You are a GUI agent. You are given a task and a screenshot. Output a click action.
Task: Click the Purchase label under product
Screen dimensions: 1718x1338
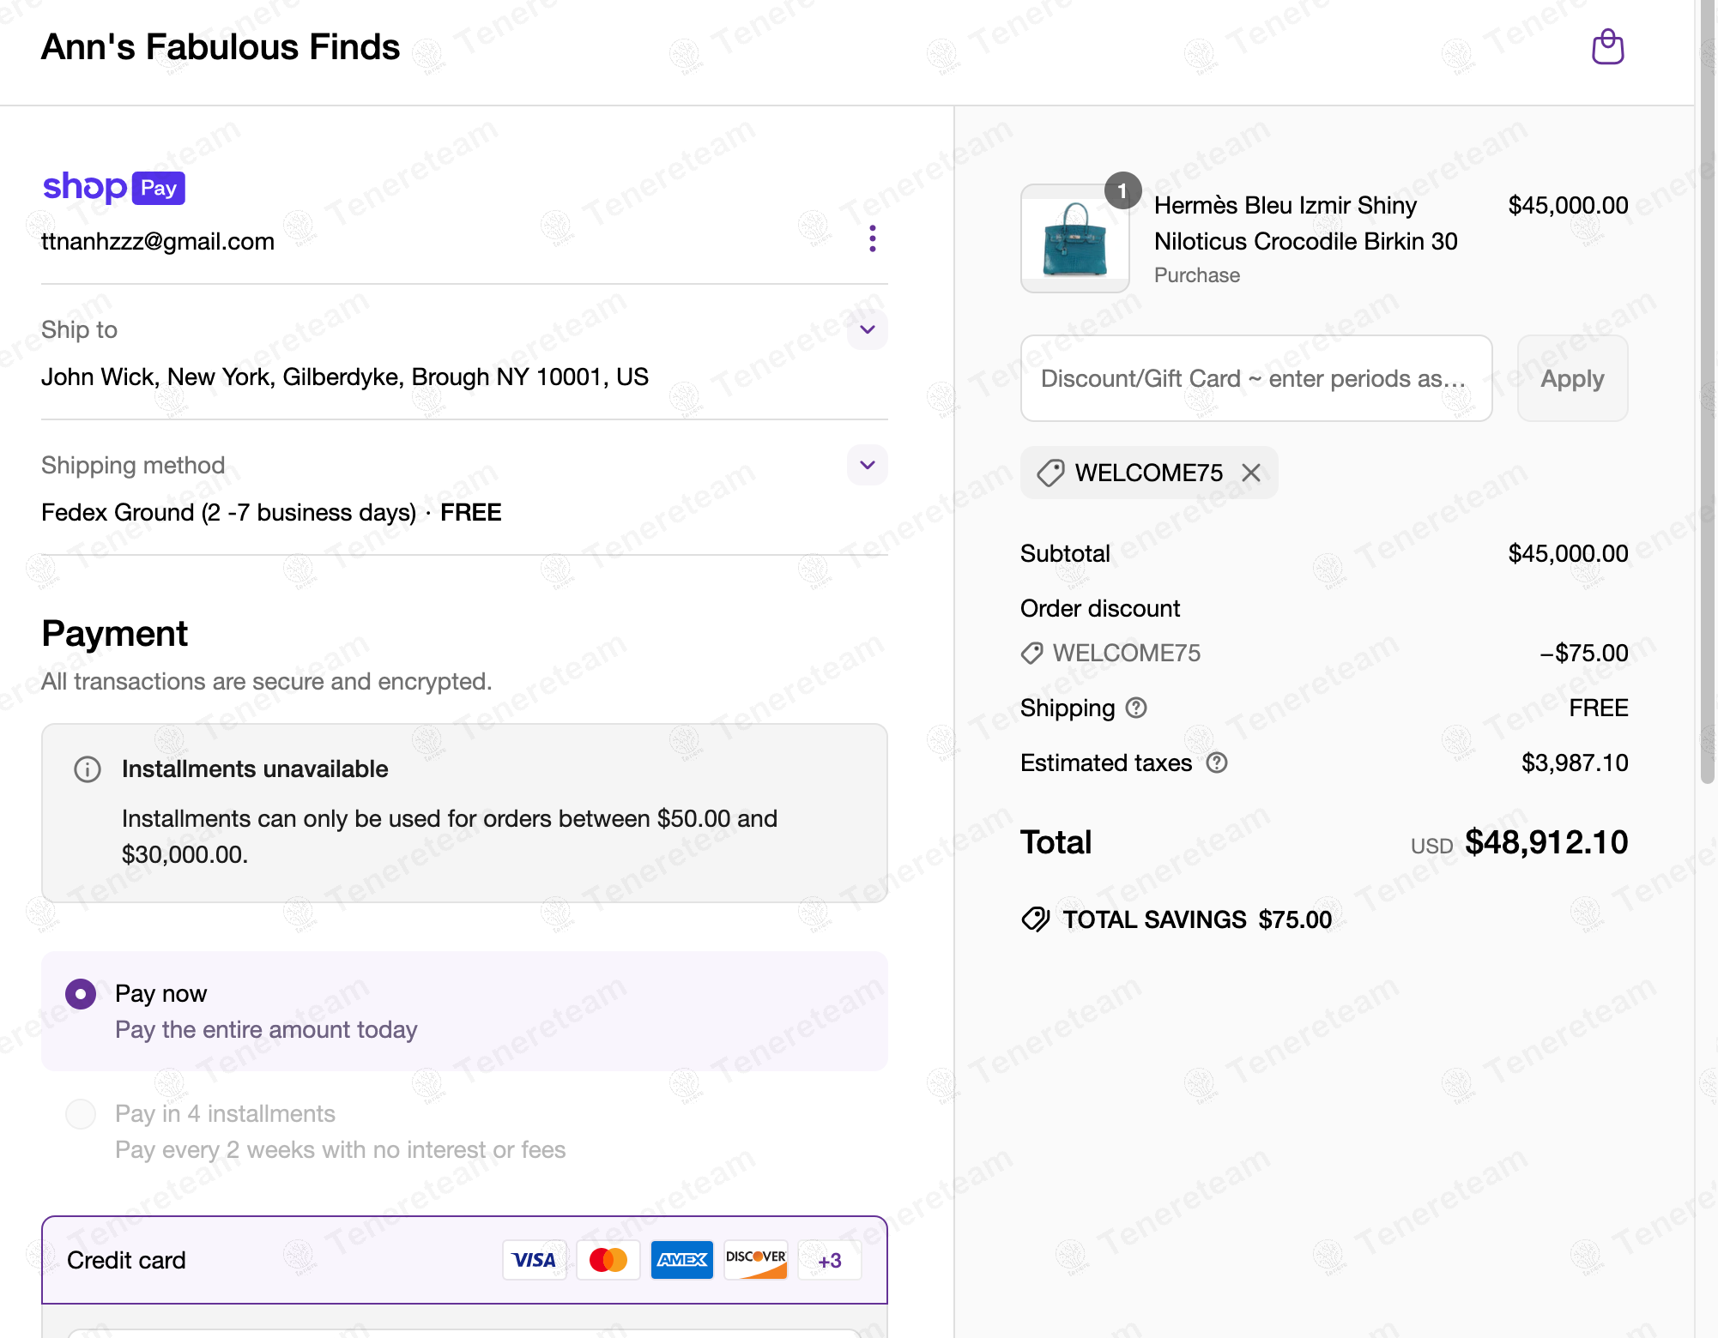point(1197,275)
